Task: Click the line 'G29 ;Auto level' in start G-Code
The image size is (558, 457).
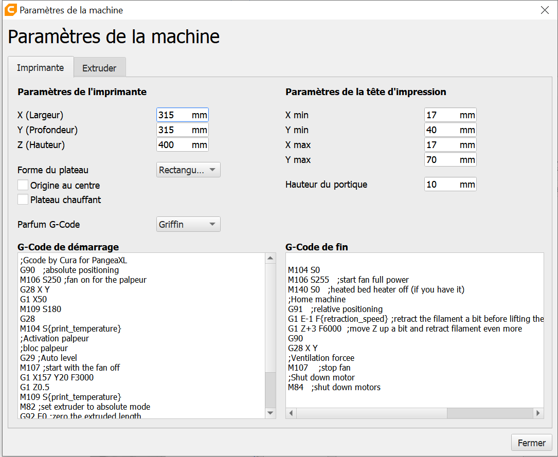Action: (x=48, y=358)
